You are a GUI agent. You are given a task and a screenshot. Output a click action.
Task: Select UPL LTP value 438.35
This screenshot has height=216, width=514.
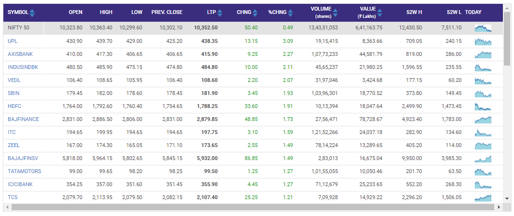click(x=209, y=41)
